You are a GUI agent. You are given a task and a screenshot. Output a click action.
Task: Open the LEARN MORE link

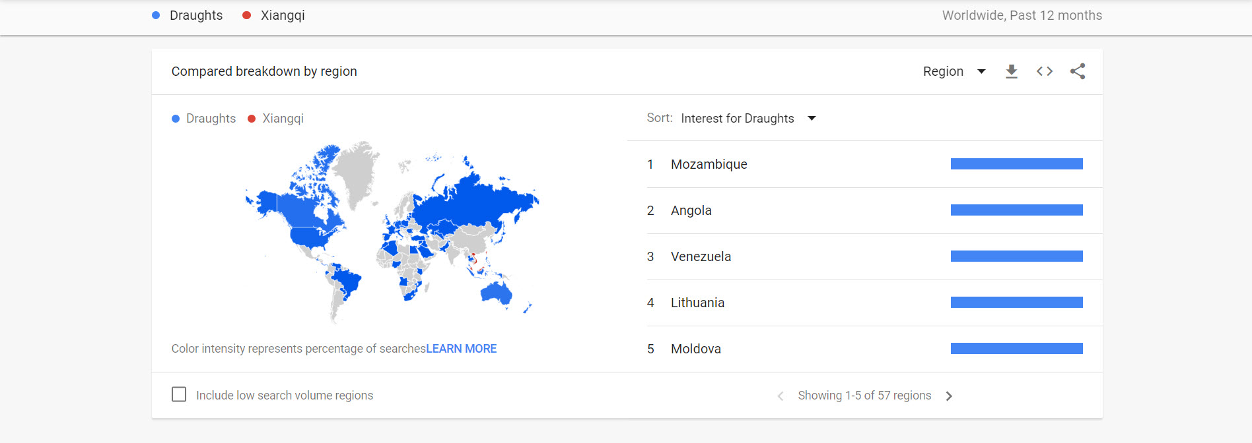[461, 349]
